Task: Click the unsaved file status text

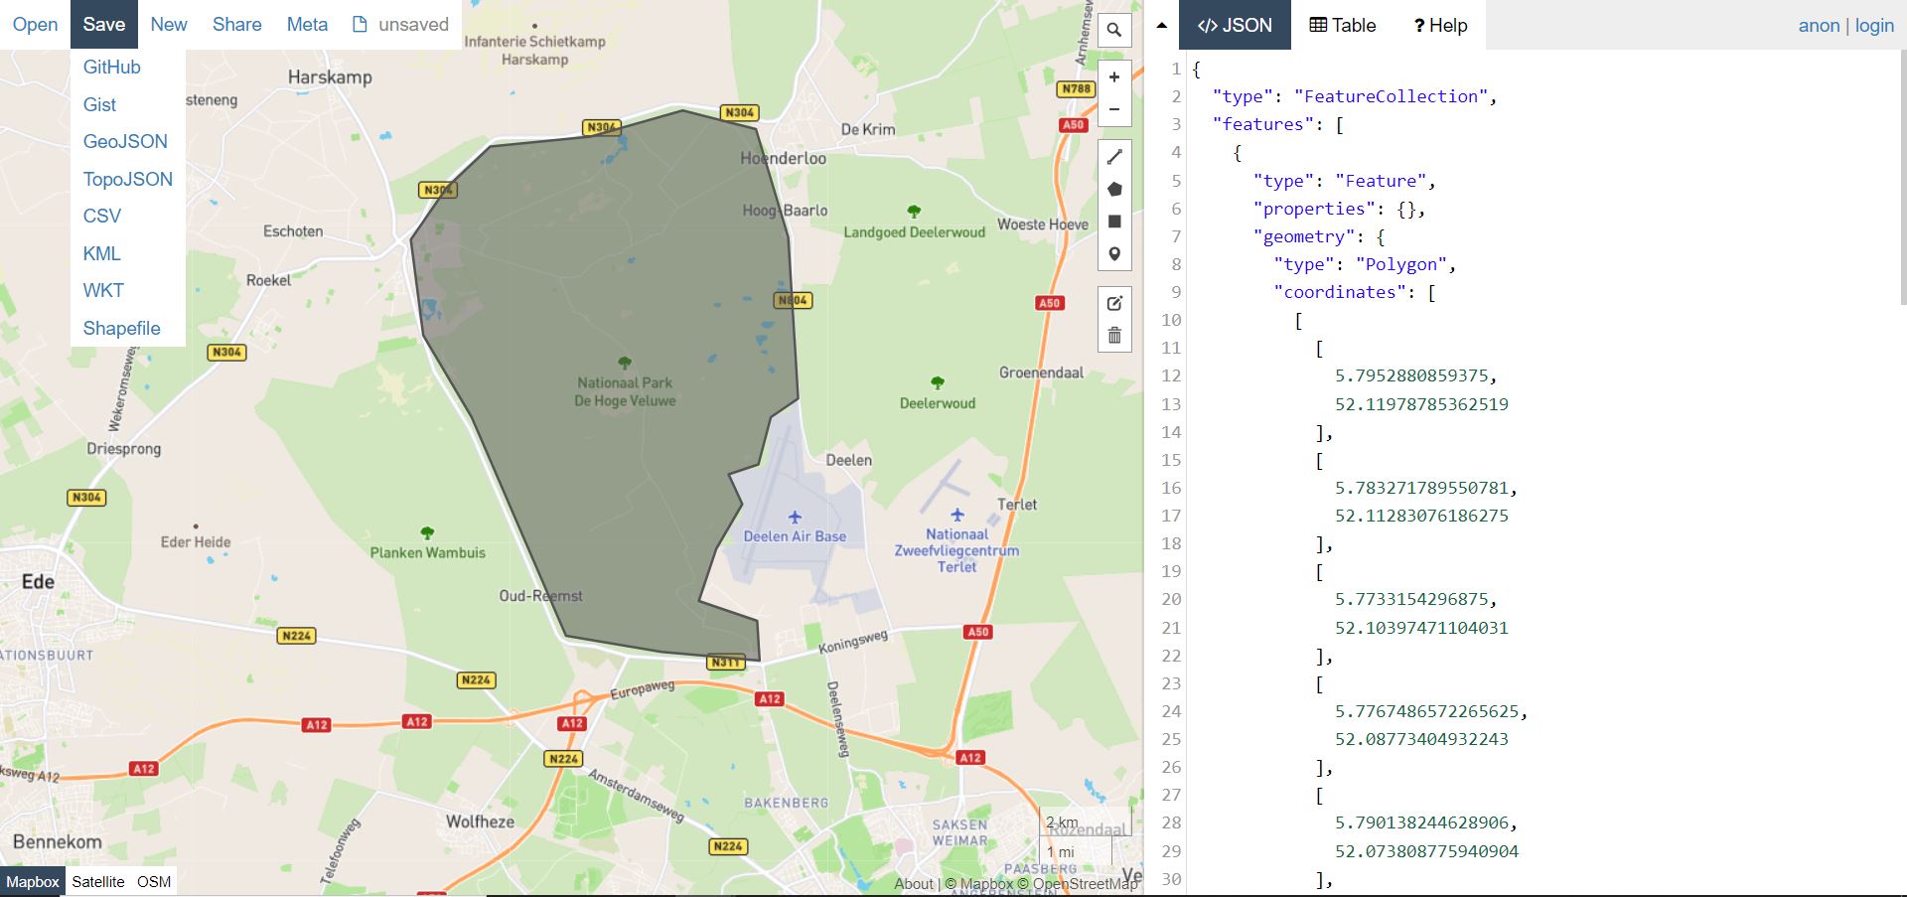Action: (x=413, y=25)
